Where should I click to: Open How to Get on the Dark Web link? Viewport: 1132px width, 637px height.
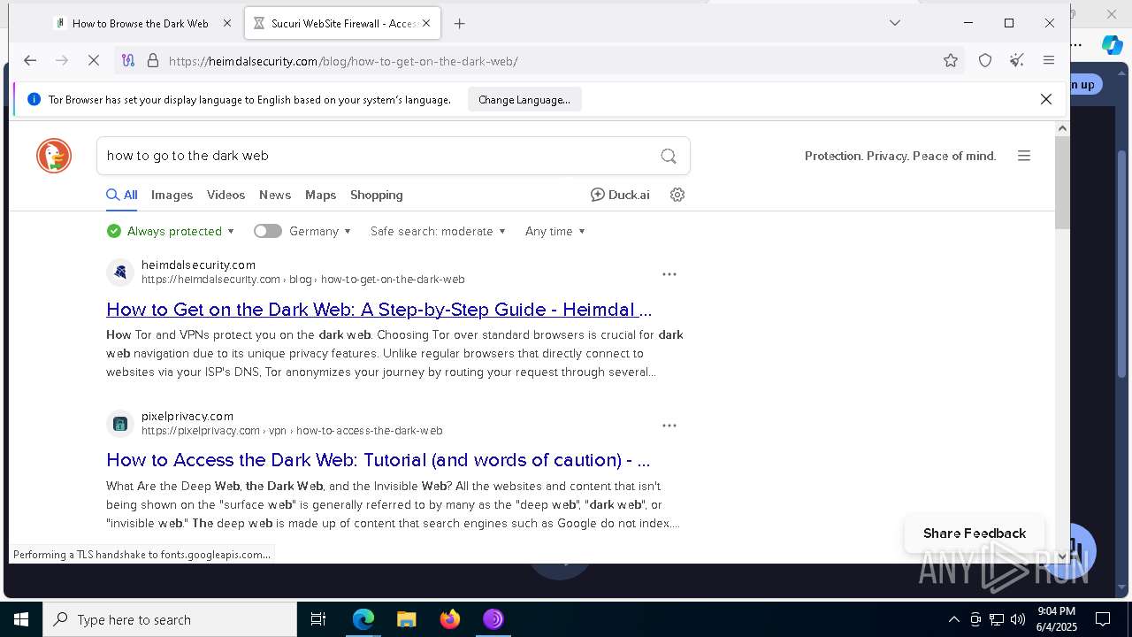379,310
